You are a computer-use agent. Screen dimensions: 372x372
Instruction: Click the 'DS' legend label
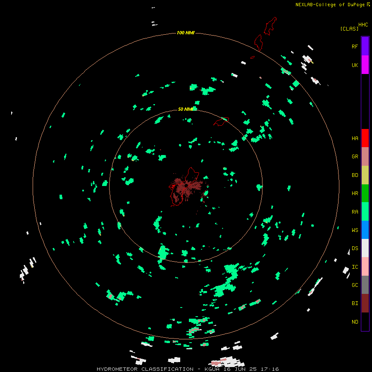355,248
